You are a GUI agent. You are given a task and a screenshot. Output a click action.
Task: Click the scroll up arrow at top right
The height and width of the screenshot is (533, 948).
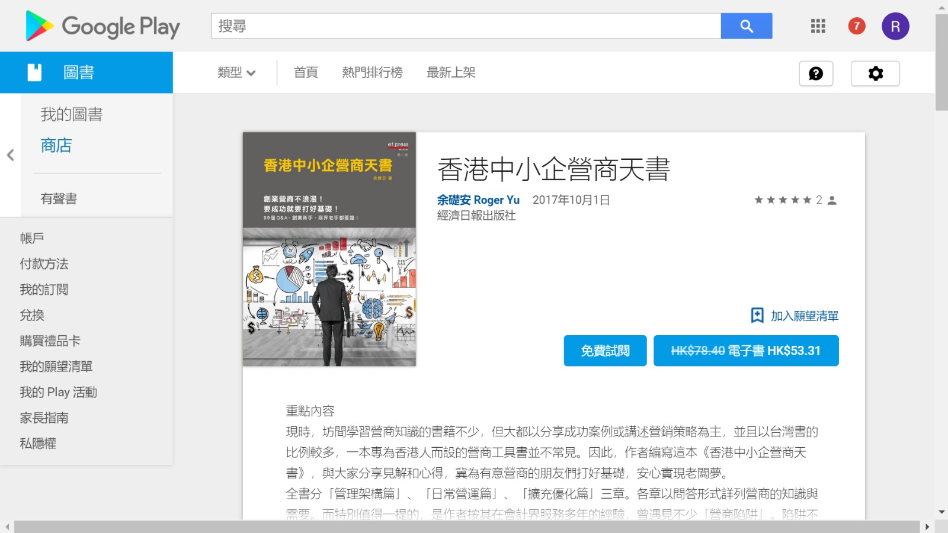pyautogui.click(x=941, y=7)
